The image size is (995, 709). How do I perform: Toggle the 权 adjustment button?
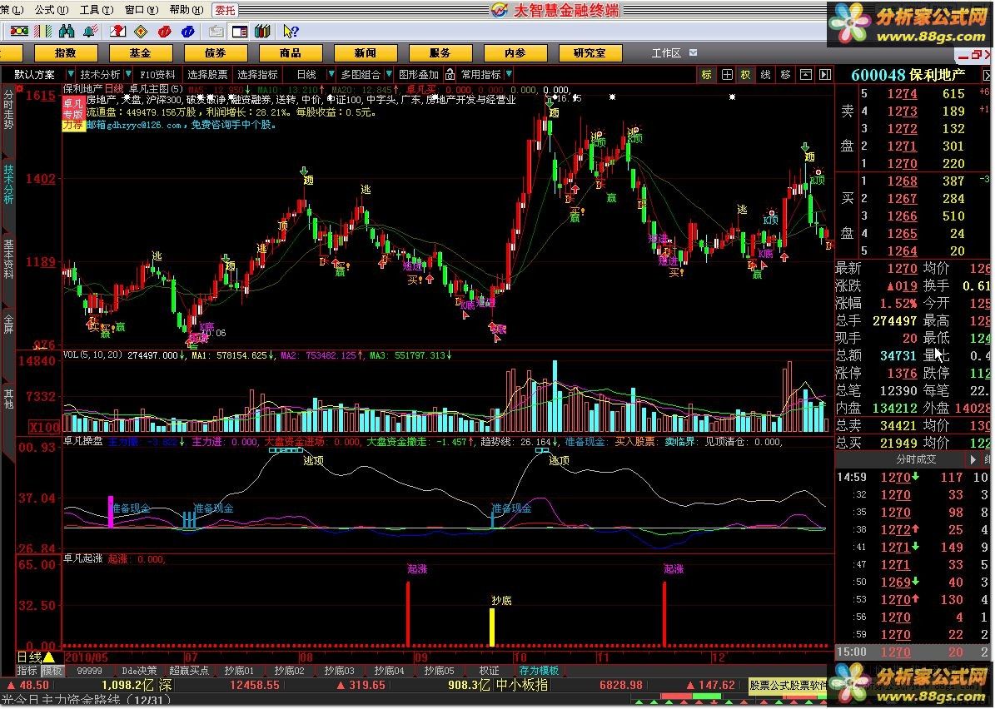point(745,74)
